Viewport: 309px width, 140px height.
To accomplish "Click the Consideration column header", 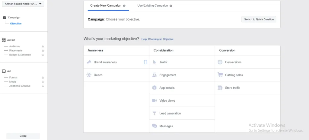I will (x=163, y=50).
